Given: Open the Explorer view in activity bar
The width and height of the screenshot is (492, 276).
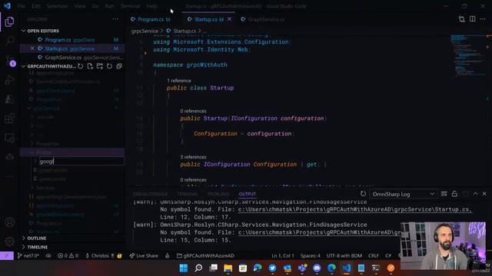Looking at the screenshot, I should (x=9, y=21).
